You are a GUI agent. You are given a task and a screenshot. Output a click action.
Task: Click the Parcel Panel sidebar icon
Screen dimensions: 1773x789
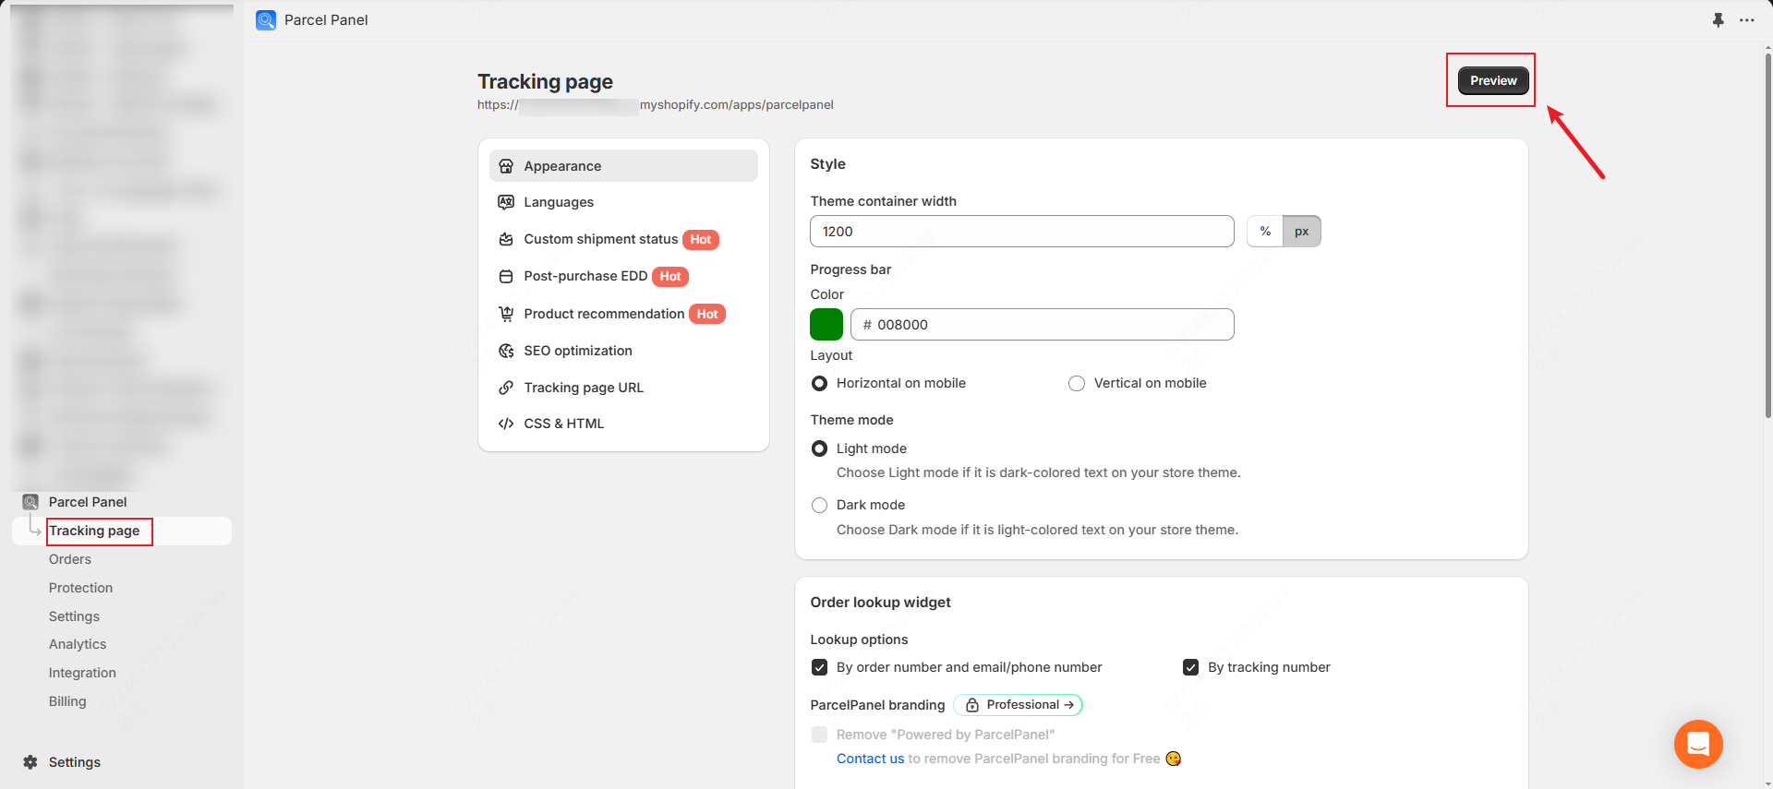tap(30, 502)
